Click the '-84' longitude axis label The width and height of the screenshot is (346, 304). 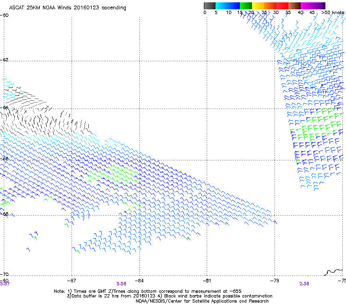point(139,281)
